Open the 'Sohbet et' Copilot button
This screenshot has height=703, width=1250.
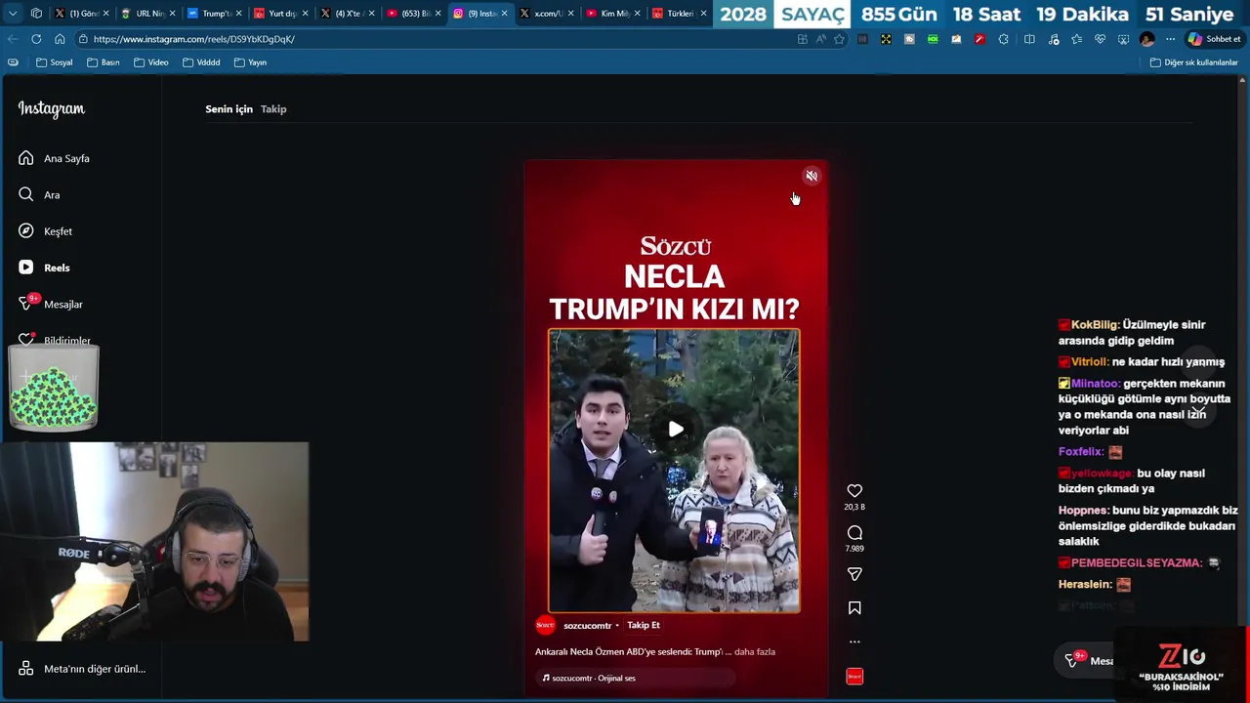(x=1214, y=39)
